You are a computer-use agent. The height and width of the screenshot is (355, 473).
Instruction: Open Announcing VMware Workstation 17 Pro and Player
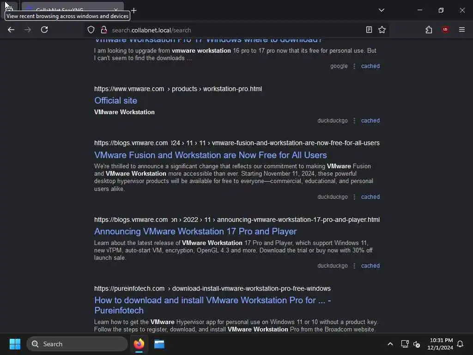(x=195, y=232)
